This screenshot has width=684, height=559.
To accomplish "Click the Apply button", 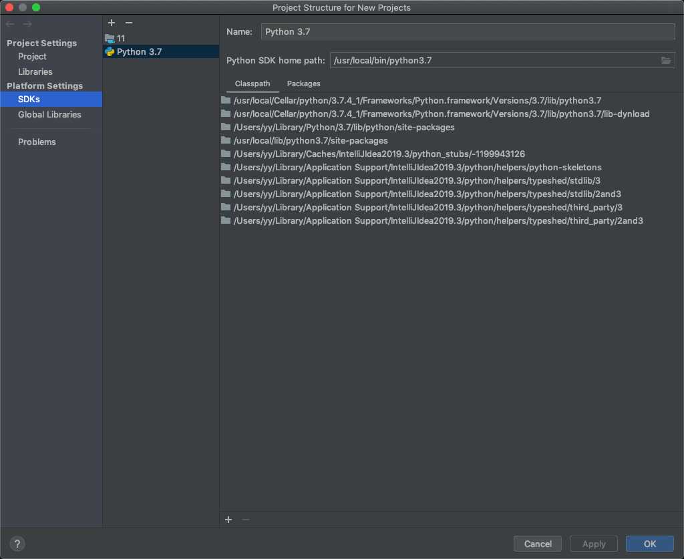I will tap(594, 544).
